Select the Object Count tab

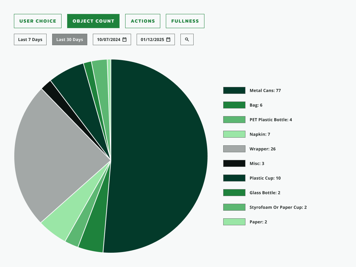pos(93,21)
